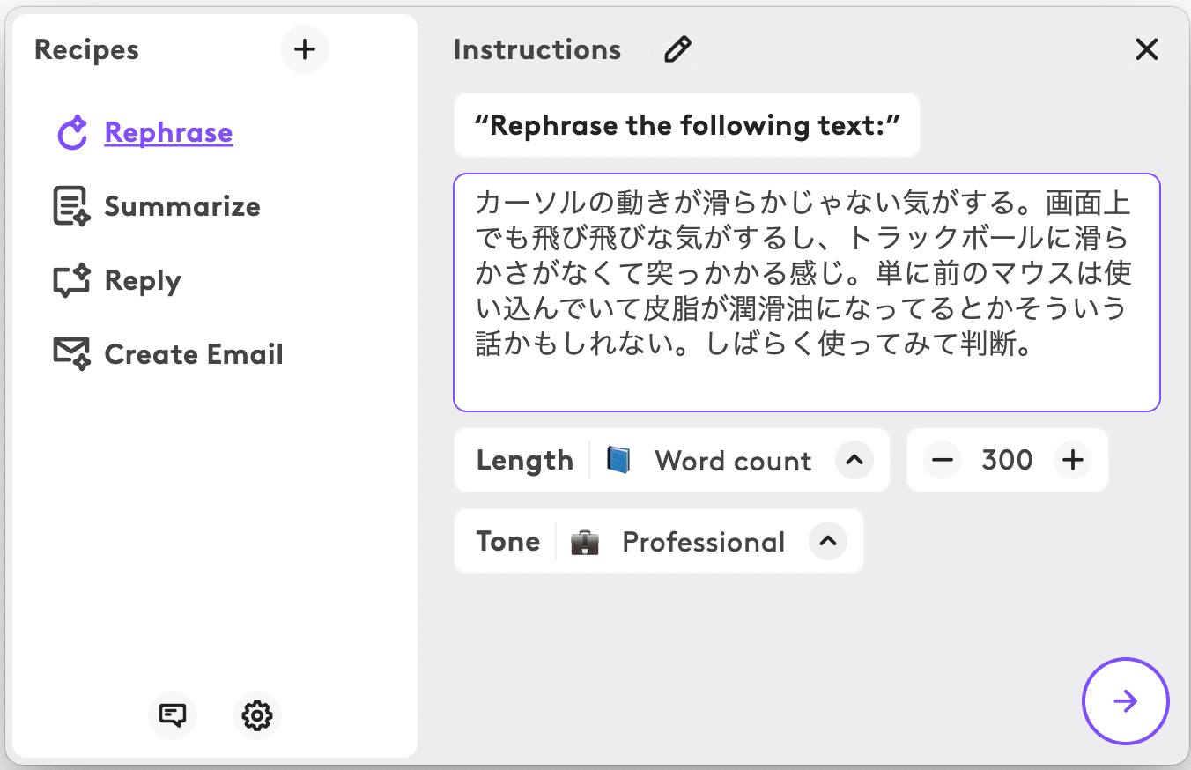Click the Instructions heading
The image size is (1191, 770).
[x=537, y=50]
